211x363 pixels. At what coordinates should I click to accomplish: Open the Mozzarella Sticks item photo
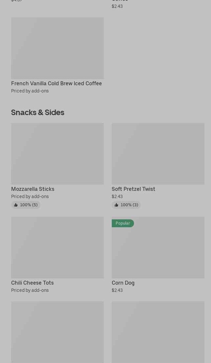coord(57,153)
